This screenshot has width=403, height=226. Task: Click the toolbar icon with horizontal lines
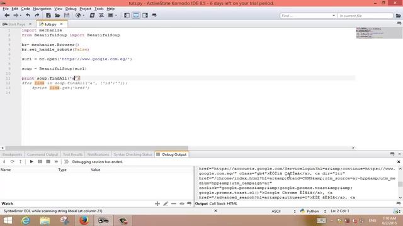(101, 15)
